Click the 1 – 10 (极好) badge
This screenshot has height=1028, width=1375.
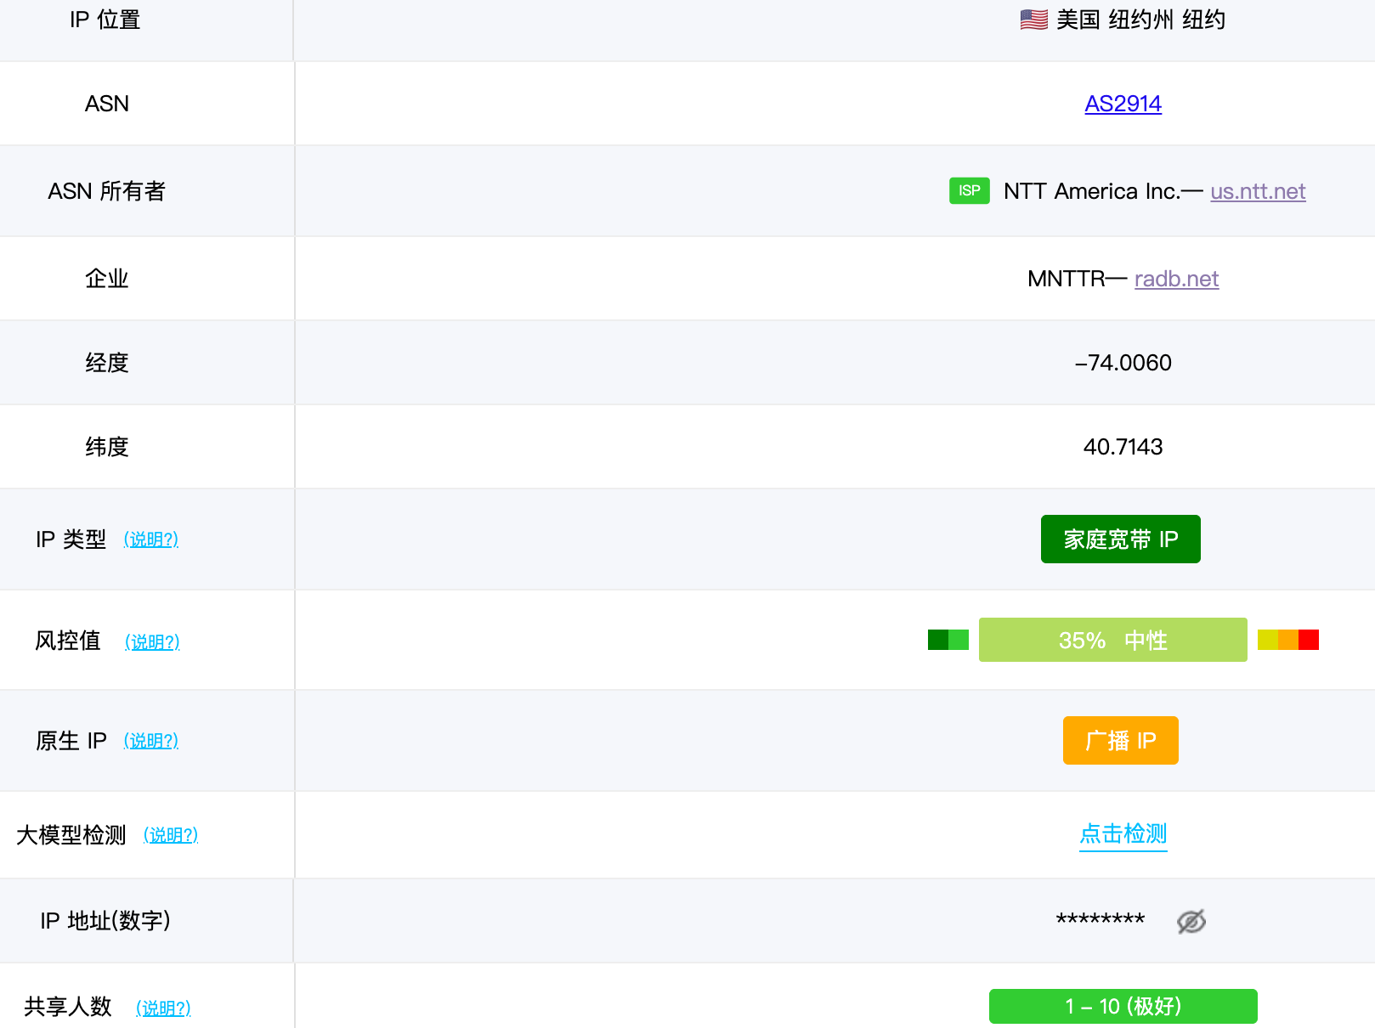1123,1007
